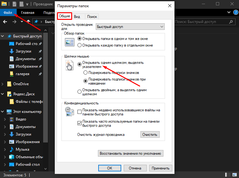
Task: Click the new folder icon in quick access toolbar
Action: click(21, 4)
